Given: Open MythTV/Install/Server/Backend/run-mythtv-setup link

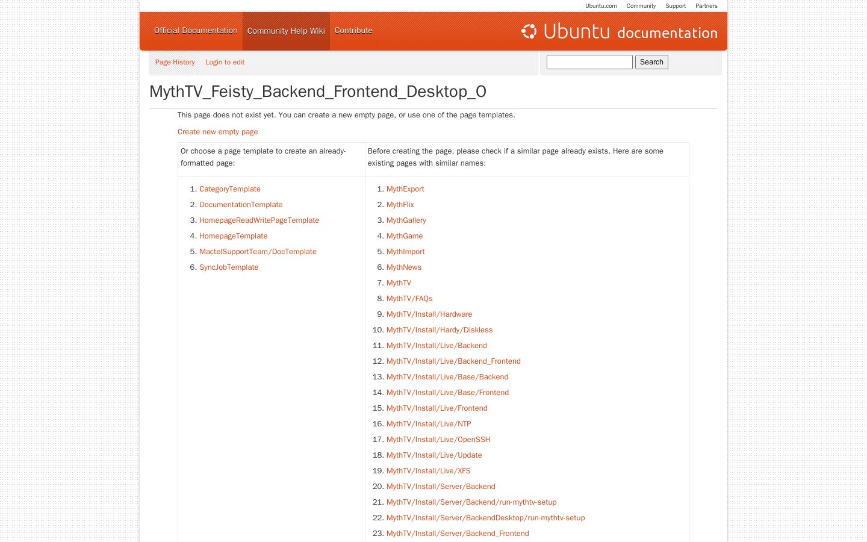Looking at the screenshot, I should tap(471, 502).
